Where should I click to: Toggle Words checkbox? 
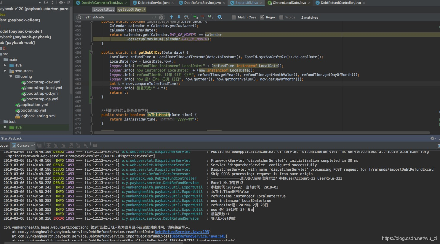281,17
